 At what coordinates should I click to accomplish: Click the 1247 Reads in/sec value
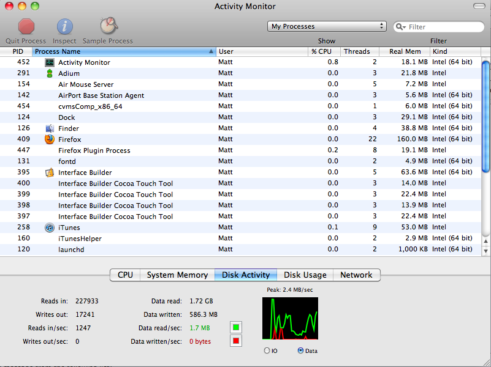[x=83, y=328]
